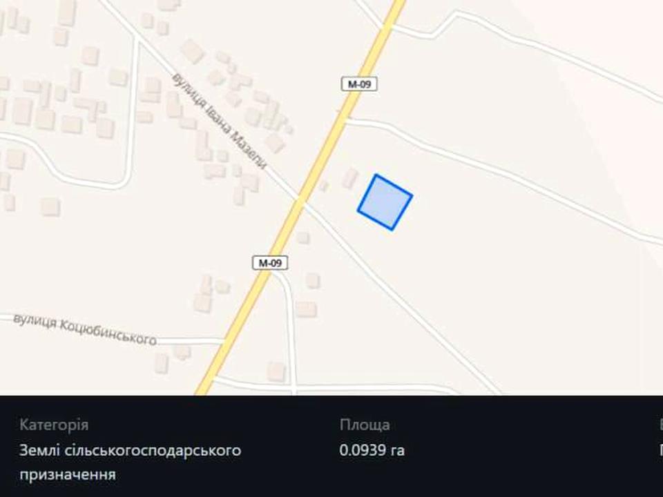Click the Площа field label

pos(365,425)
